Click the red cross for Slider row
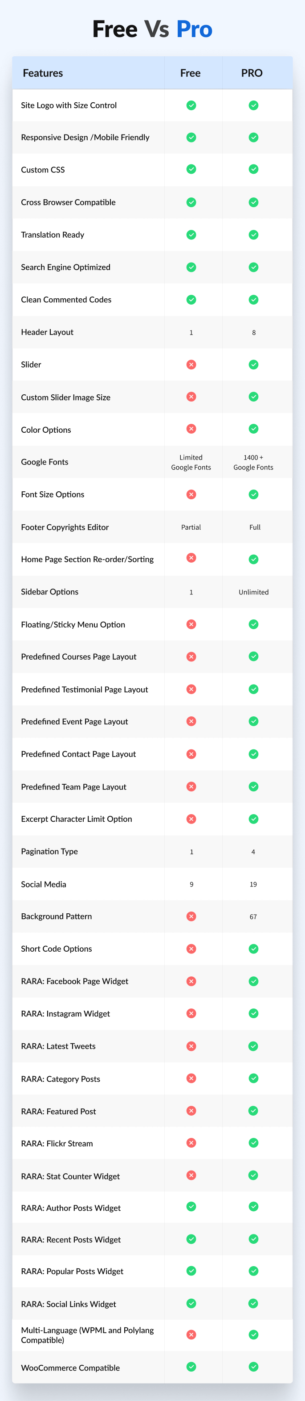The height and width of the screenshot is (1401, 305). (x=191, y=364)
